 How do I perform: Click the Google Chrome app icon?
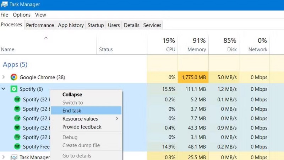[14, 77]
